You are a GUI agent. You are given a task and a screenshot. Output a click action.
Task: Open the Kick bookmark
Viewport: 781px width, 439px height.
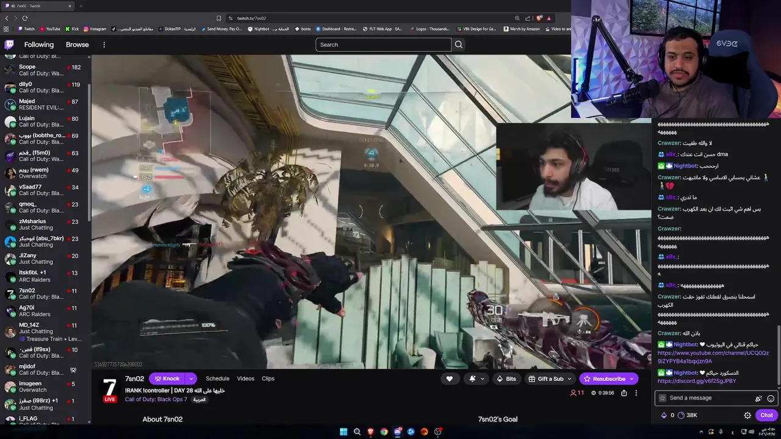71,29
